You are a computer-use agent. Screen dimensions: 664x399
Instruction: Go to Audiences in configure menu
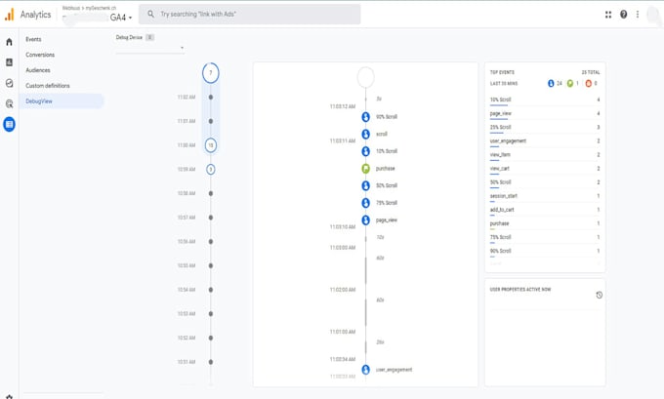click(38, 70)
